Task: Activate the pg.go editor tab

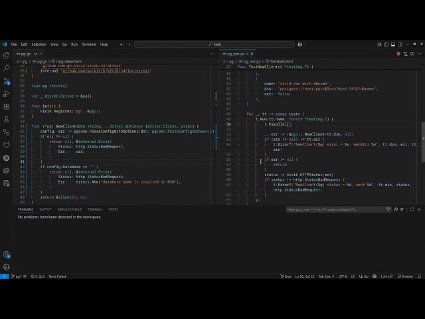Action: pyautogui.click(x=26, y=54)
